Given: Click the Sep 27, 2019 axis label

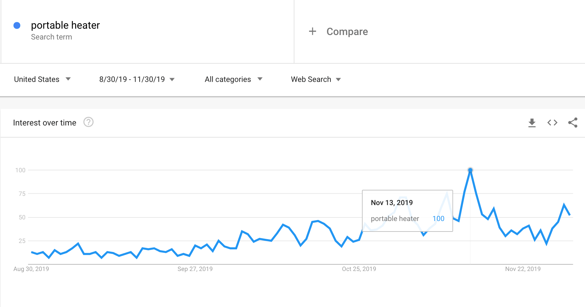Looking at the screenshot, I should 195,269.
